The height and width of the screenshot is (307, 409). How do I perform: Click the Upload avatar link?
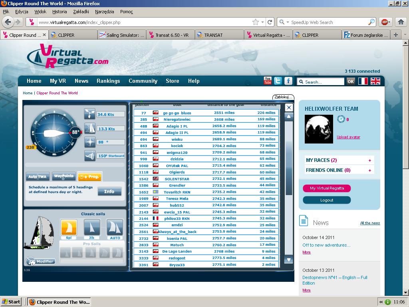coord(348,137)
